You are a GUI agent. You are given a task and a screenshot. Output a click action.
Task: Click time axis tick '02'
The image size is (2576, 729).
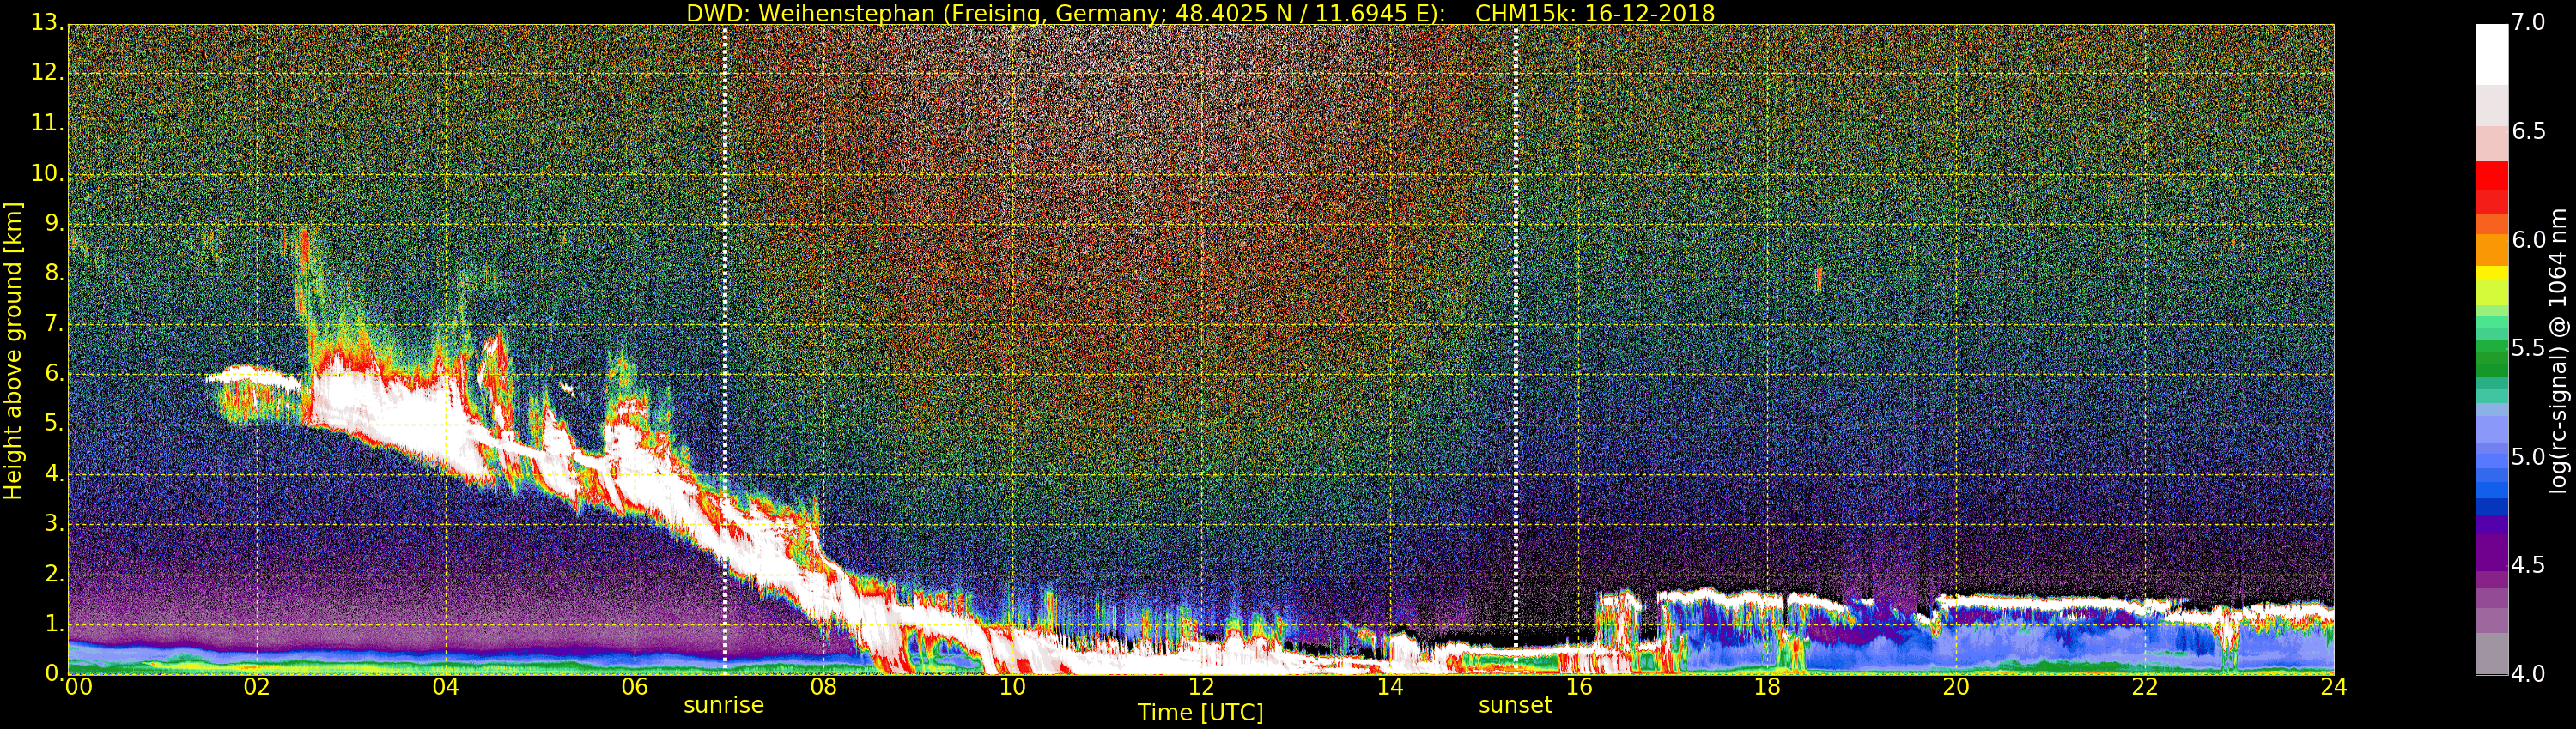click(257, 687)
